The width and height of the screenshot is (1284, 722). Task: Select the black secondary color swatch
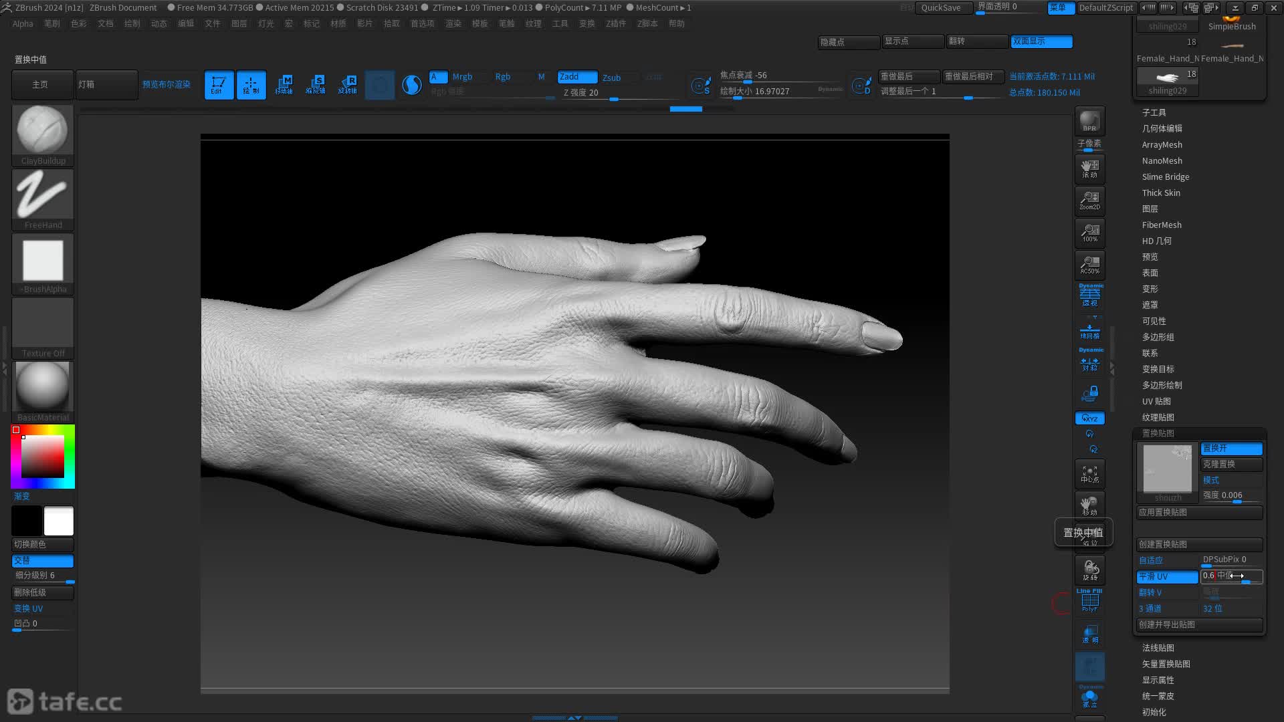(x=27, y=521)
